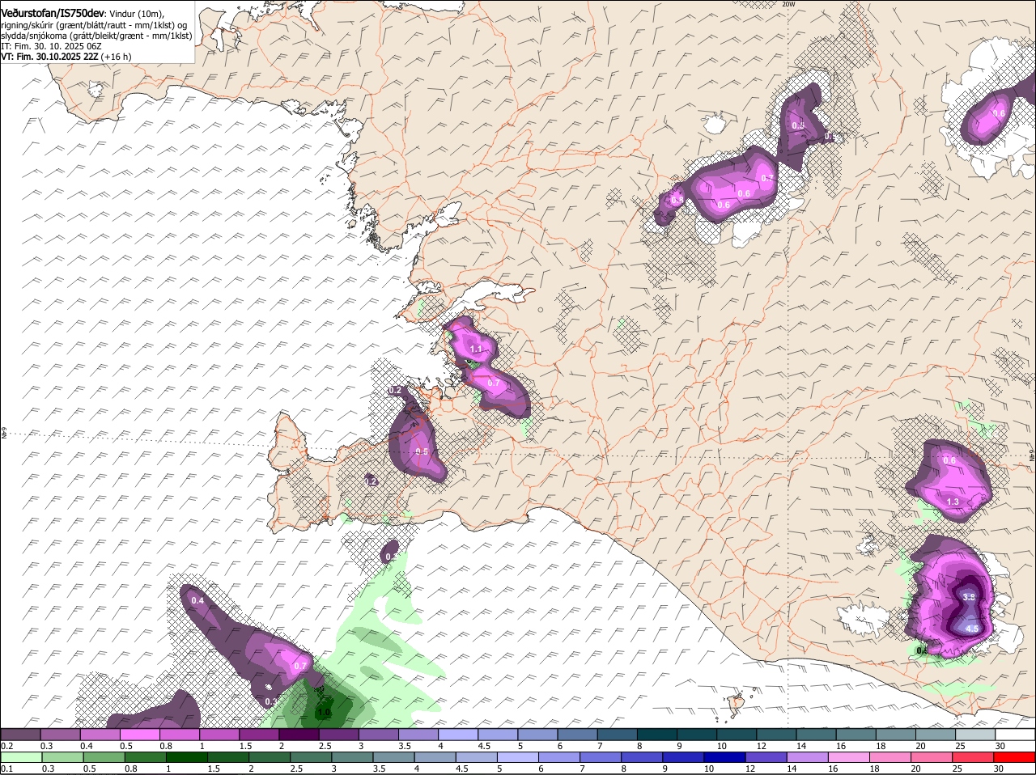Screen dimensions: 1036x775
Task: Click the 1.3 snowfall value on the map
Action: pos(953,502)
